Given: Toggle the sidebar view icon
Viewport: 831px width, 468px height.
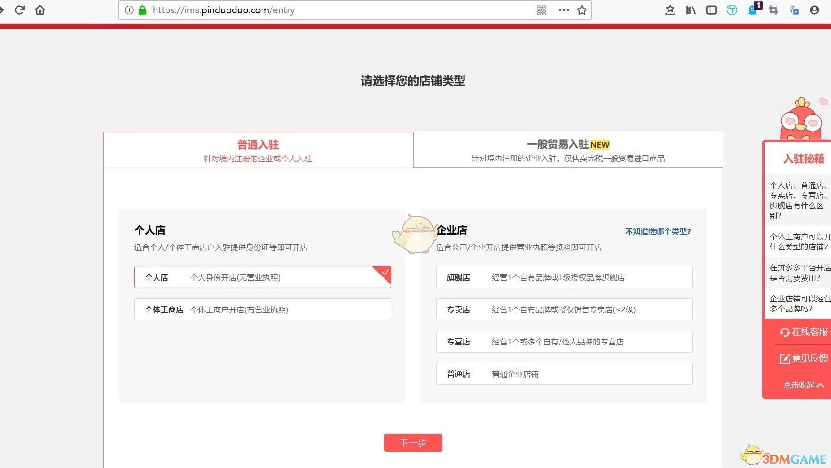Looking at the screenshot, I should (x=711, y=10).
